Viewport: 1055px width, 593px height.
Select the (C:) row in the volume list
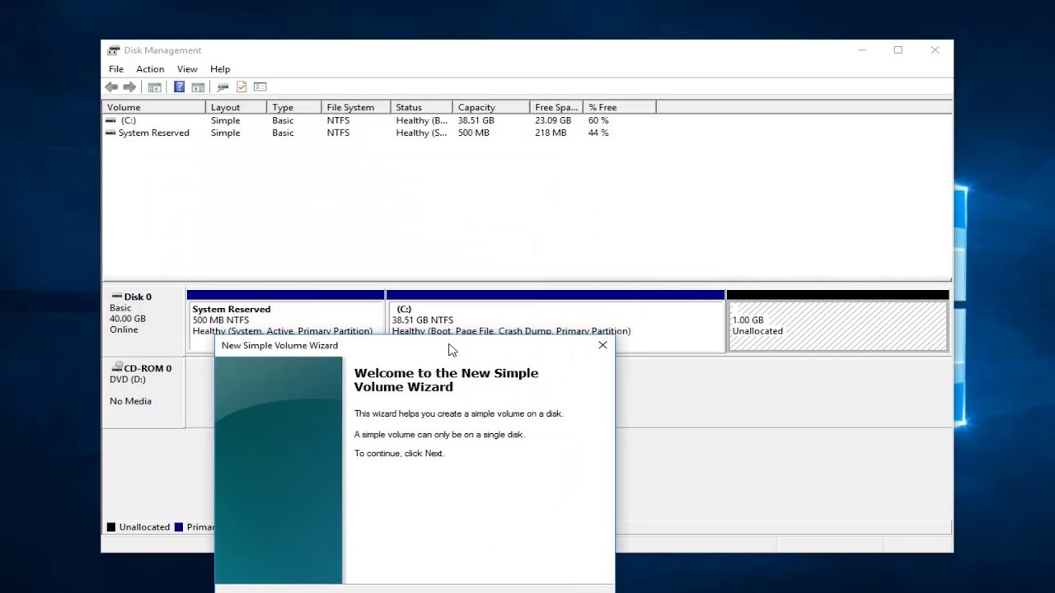coord(128,120)
